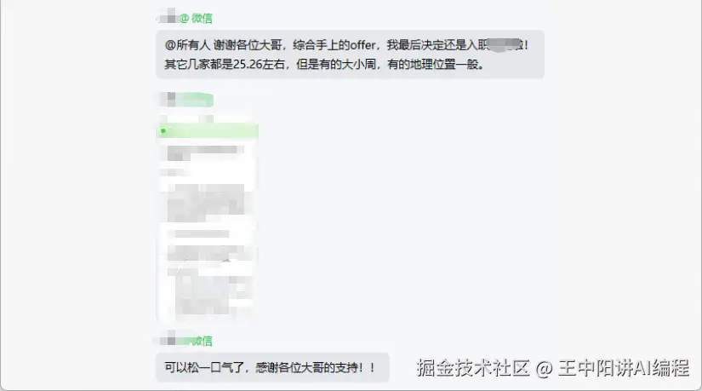
Task: Click the bottom blurred block of the image
Action: (x=211, y=295)
